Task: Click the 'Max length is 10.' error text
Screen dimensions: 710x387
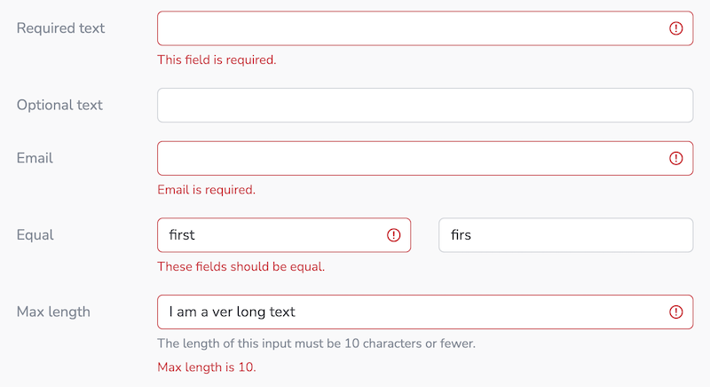Action: 207,367
